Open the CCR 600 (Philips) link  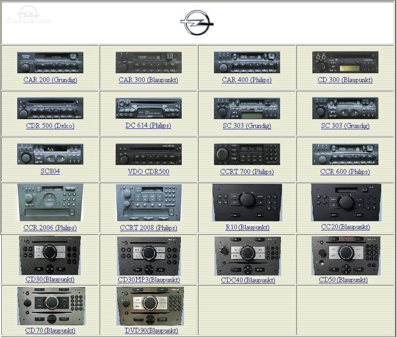point(345,172)
